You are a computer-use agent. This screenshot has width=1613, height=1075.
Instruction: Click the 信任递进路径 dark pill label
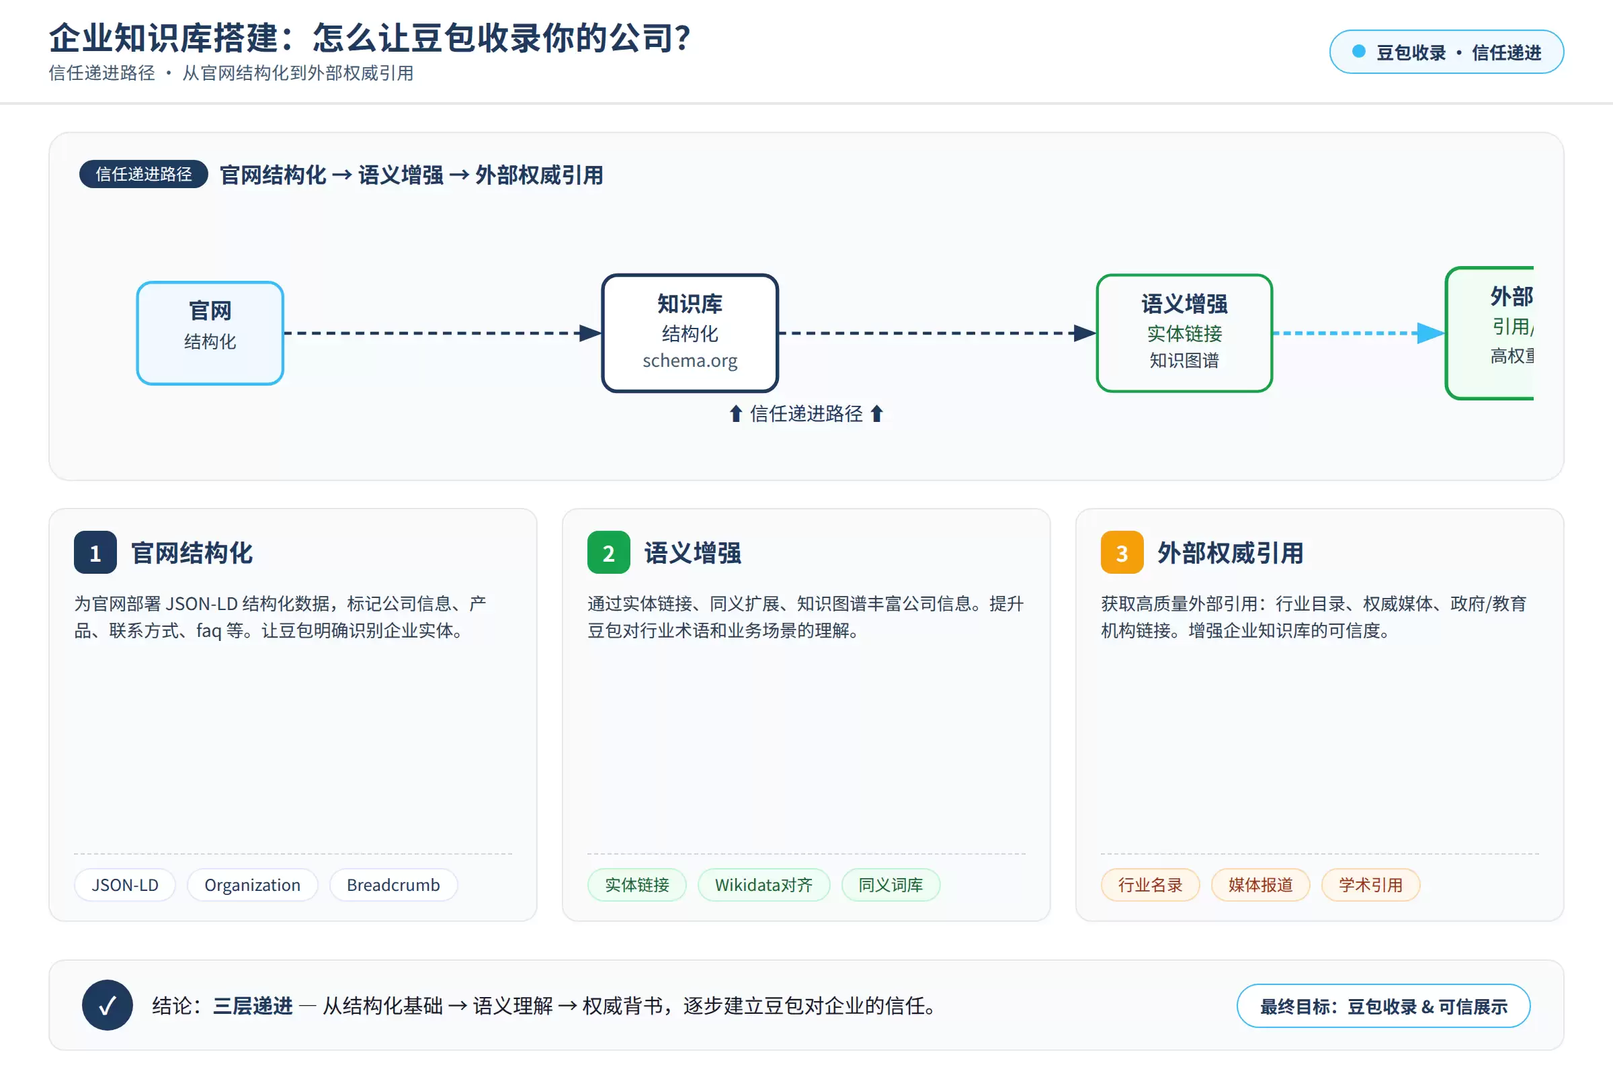143,174
